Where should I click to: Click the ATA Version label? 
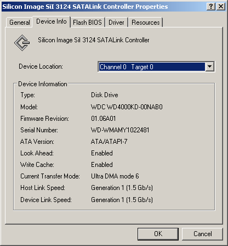tap(37, 142)
